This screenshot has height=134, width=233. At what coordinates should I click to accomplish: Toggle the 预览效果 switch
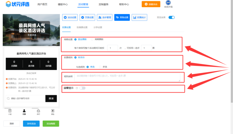pos(171,17)
